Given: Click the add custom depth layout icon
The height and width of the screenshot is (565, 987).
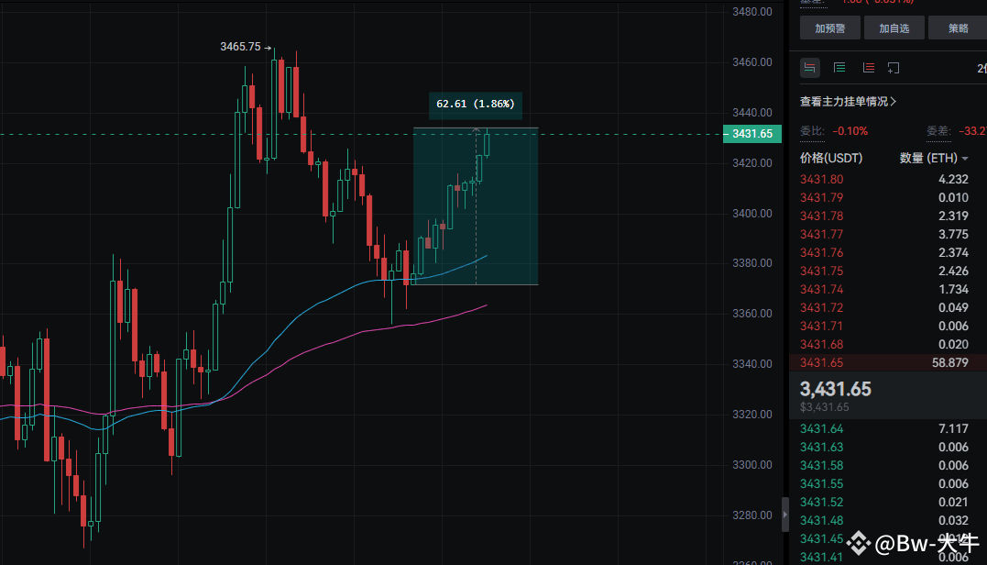Looking at the screenshot, I should 894,66.
